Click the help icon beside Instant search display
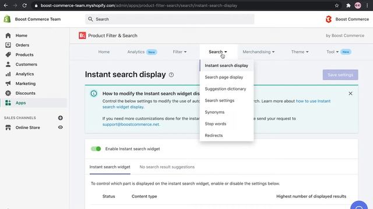This screenshot has width=373, height=209. pyautogui.click(x=171, y=75)
